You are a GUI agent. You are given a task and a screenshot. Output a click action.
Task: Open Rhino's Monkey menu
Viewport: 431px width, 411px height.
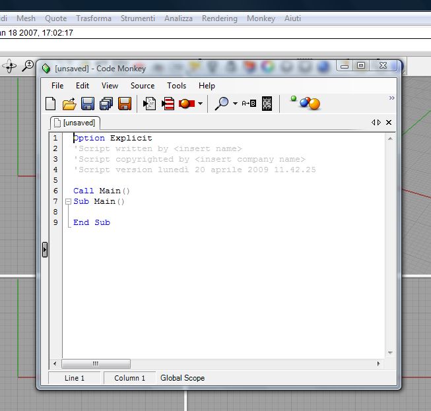click(x=261, y=18)
